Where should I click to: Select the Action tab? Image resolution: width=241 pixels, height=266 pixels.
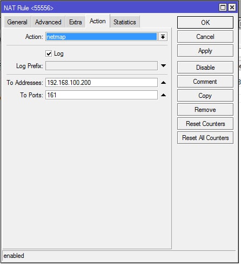coord(98,21)
